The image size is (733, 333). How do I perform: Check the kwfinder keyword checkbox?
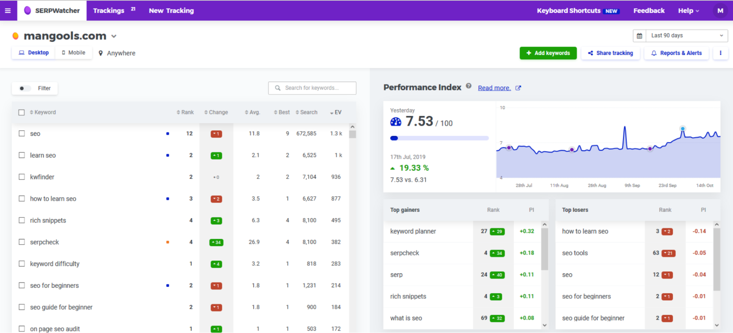22,177
